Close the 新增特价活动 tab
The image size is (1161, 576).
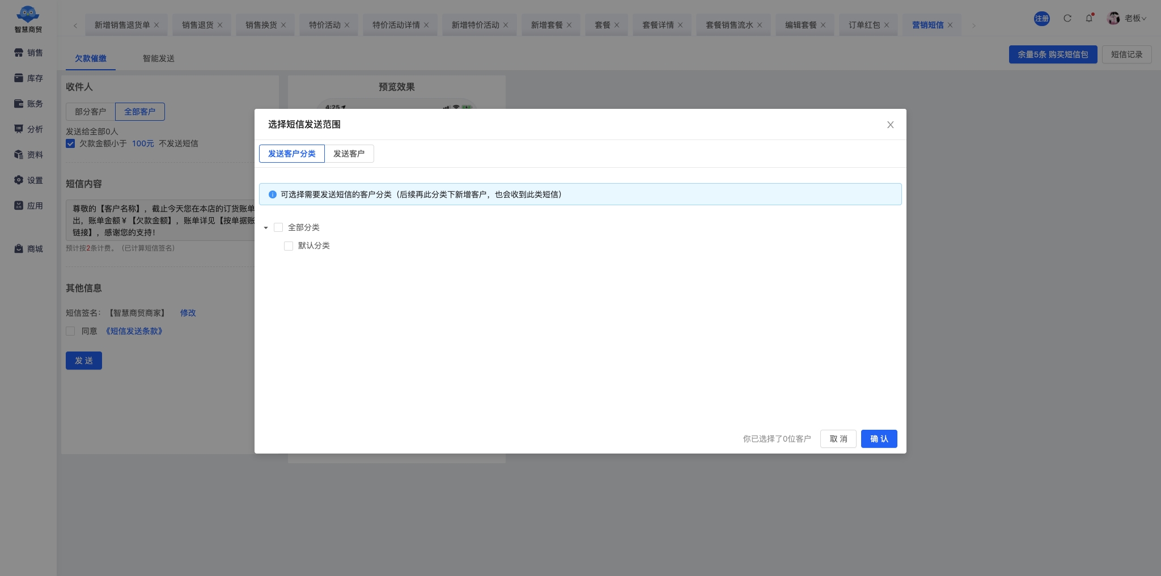click(506, 25)
